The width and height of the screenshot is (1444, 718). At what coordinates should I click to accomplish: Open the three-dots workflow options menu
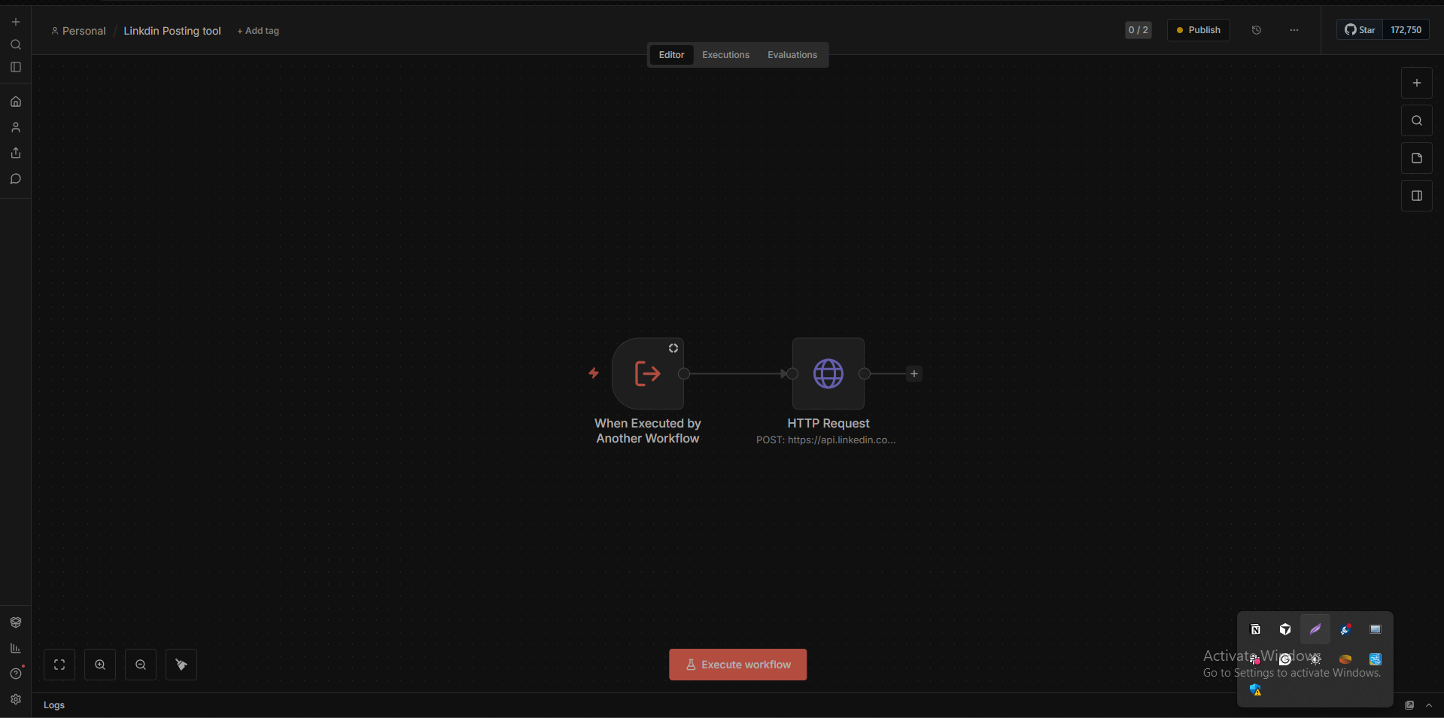pyautogui.click(x=1294, y=30)
